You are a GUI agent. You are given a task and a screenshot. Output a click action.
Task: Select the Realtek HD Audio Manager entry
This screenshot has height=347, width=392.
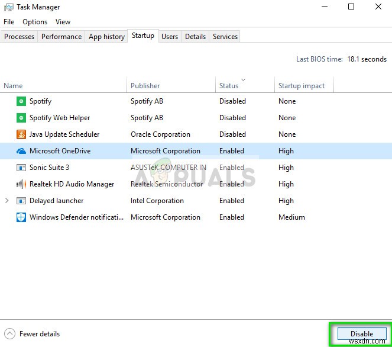coord(72,184)
